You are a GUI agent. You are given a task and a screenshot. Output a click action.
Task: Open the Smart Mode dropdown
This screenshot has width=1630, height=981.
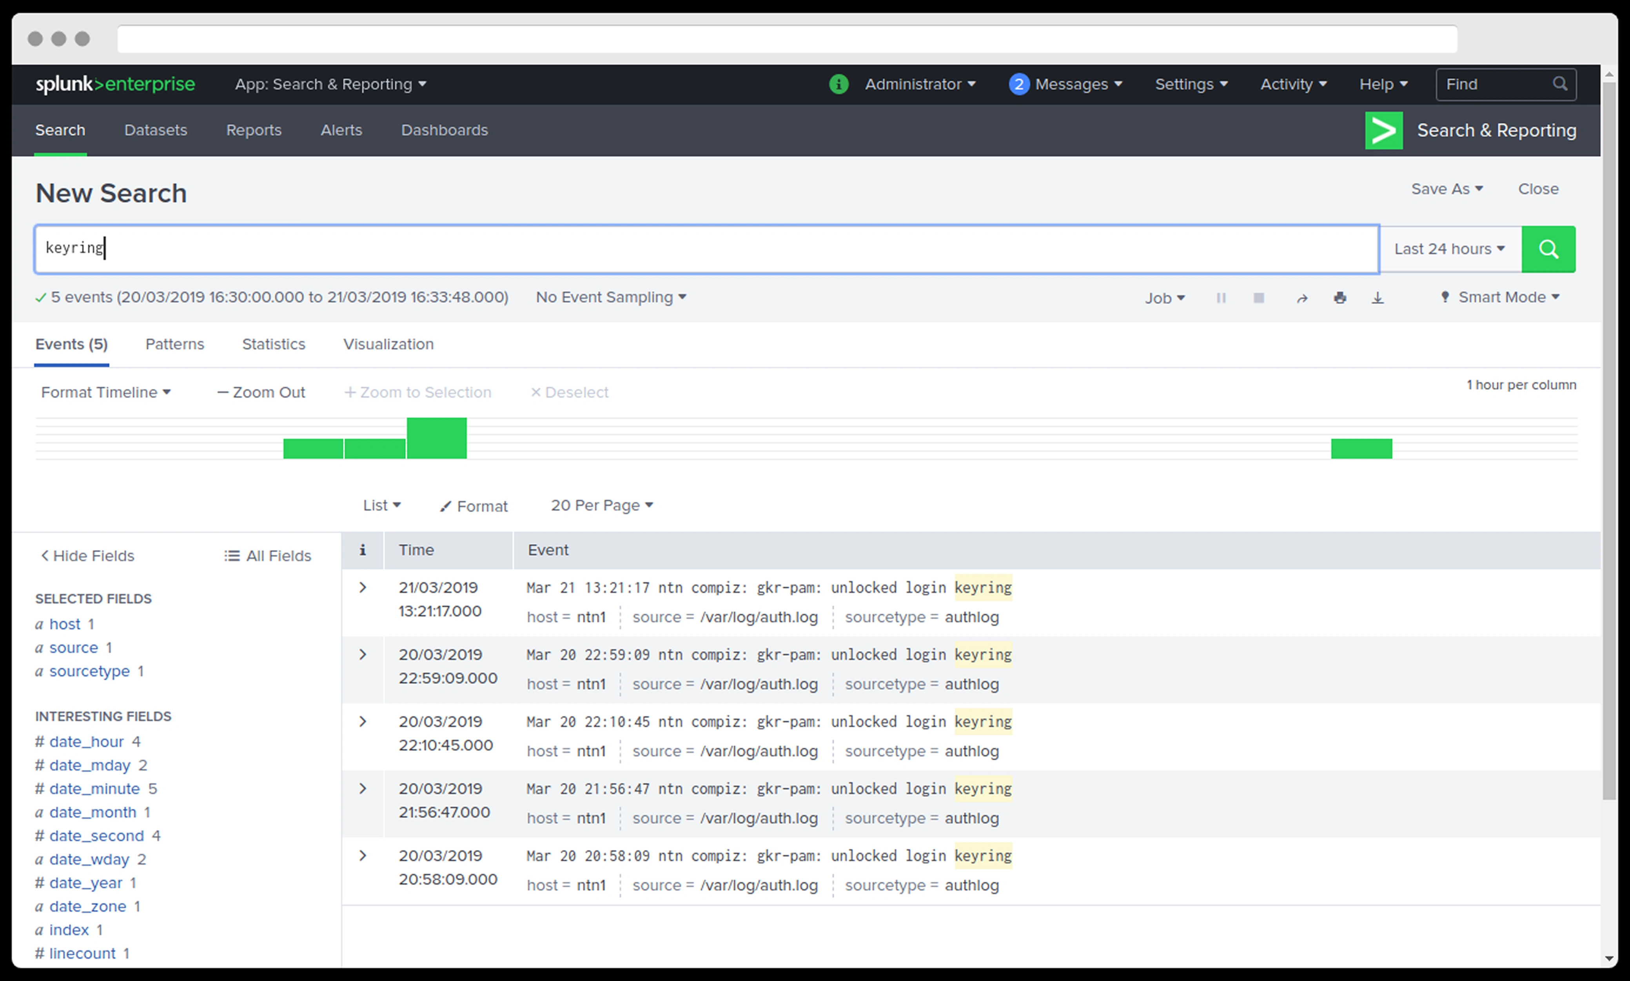[1501, 298]
